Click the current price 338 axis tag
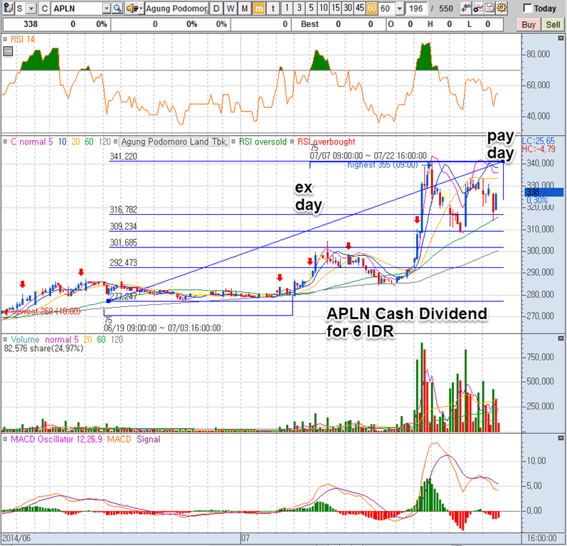This screenshot has width=567, height=546. coord(544,192)
